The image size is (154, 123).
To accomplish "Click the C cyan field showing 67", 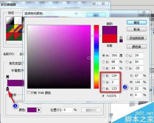I will point(138,76).
